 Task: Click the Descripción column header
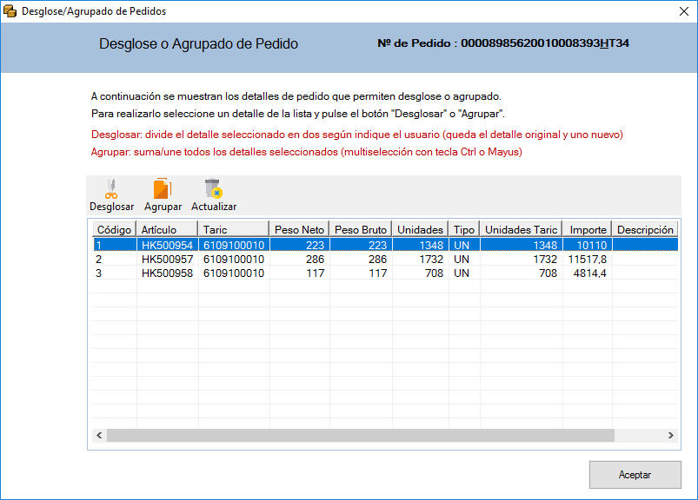coord(645,230)
